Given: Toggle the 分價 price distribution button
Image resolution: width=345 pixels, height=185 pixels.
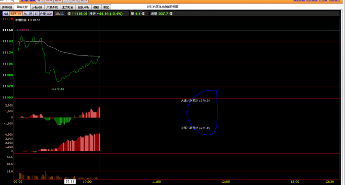Looking at the screenshot, I should point(43,13).
